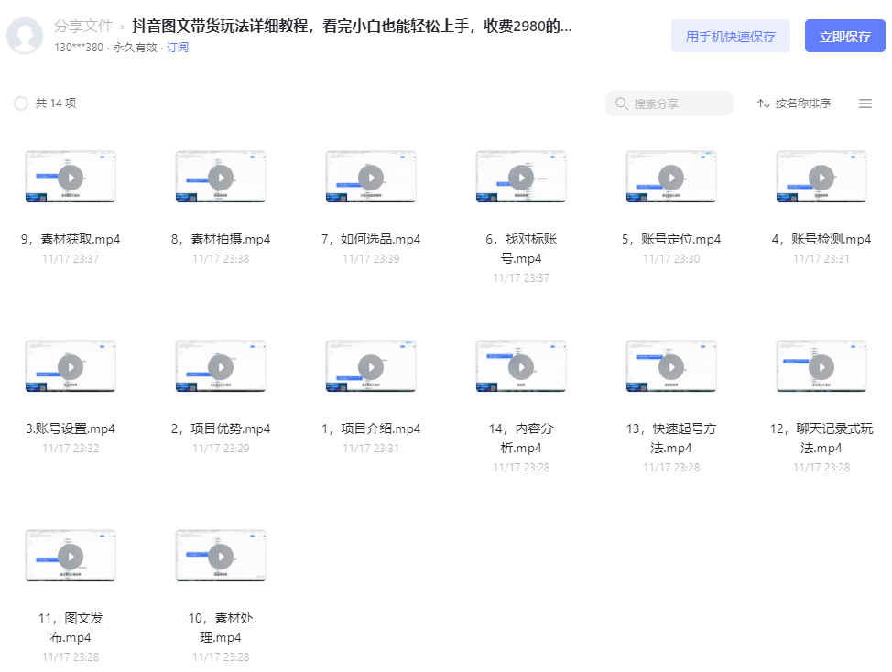Screen dimensions: 892x672
Task: Focus the 搜索分享 search field
Action: click(x=669, y=103)
